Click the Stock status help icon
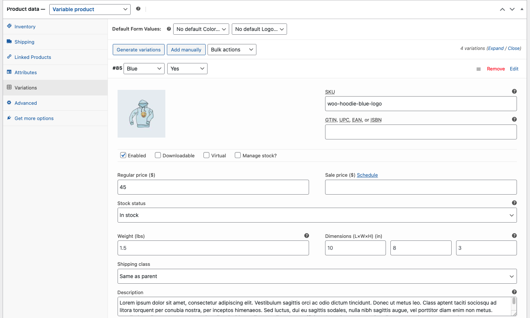Viewport: 530px width, 318px height. coord(514,203)
